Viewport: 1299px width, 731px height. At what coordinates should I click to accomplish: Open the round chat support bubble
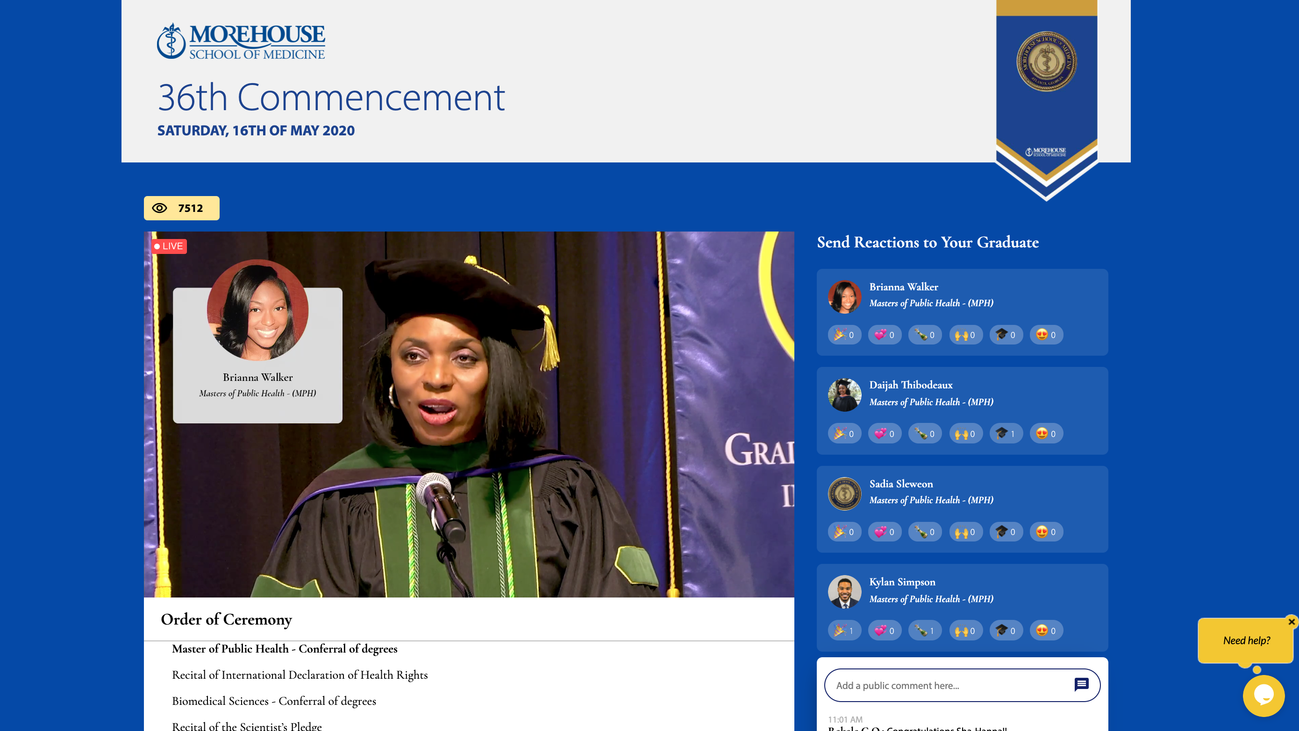tap(1263, 695)
